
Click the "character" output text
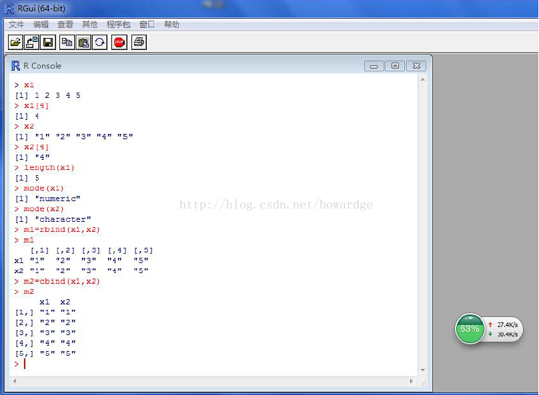pos(63,219)
